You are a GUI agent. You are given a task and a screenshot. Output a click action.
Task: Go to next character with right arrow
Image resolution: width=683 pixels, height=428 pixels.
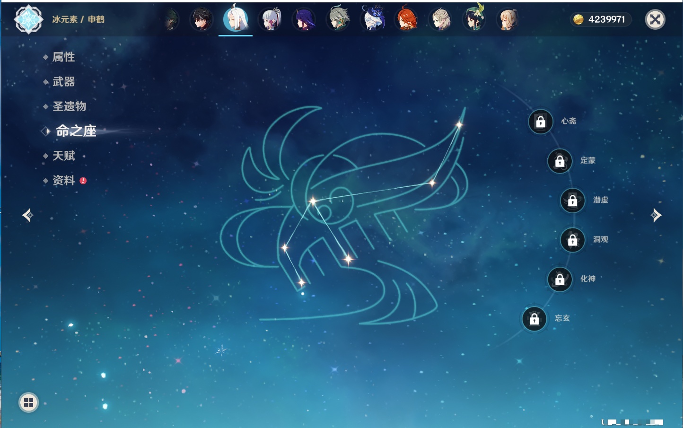pos(656,215)
